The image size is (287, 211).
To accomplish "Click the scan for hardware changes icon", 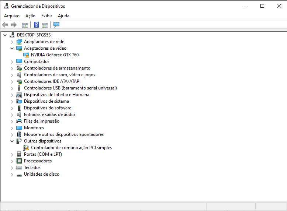I will 56,25.
